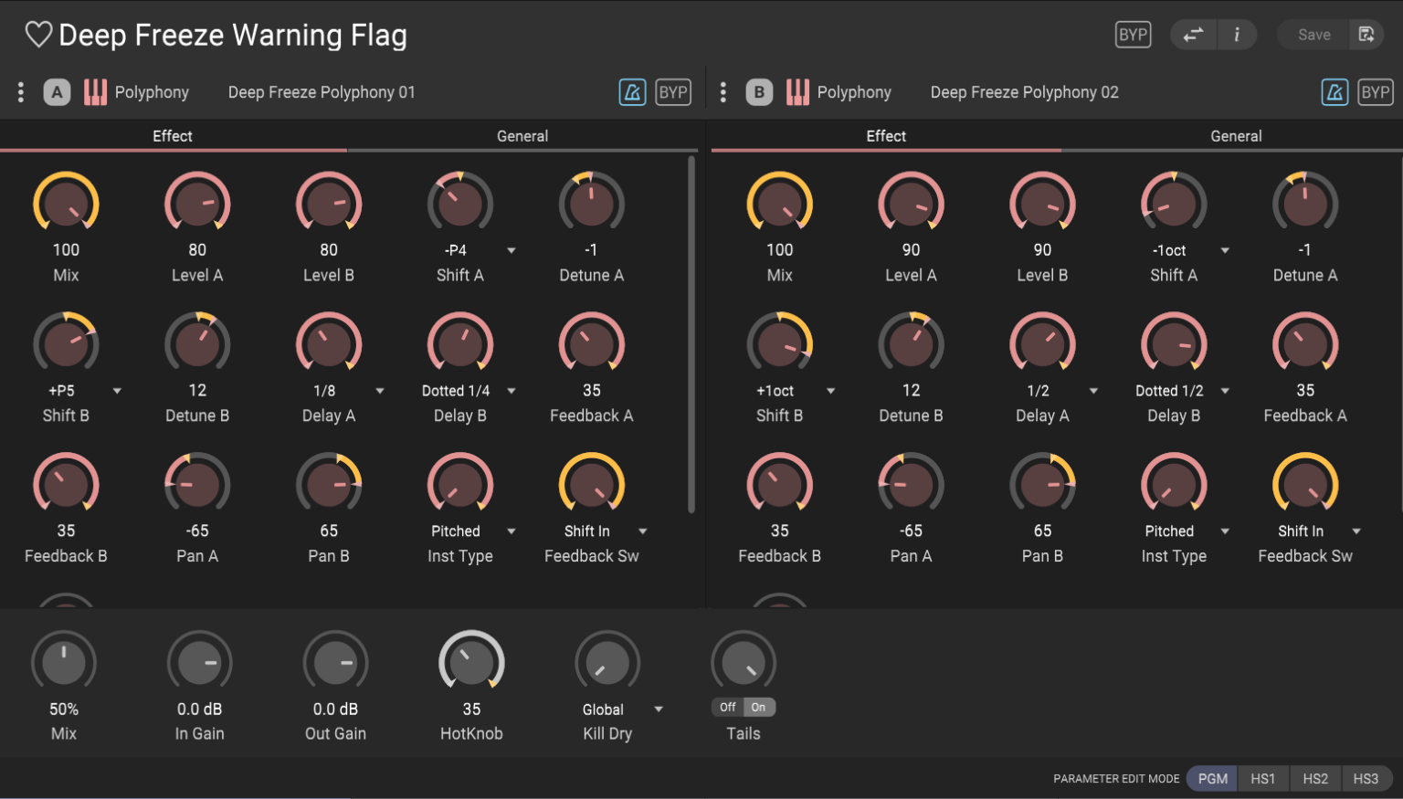1403x799 pixels.
Task: Open slot B options menu dots
Action: click(x=723, y=92)
